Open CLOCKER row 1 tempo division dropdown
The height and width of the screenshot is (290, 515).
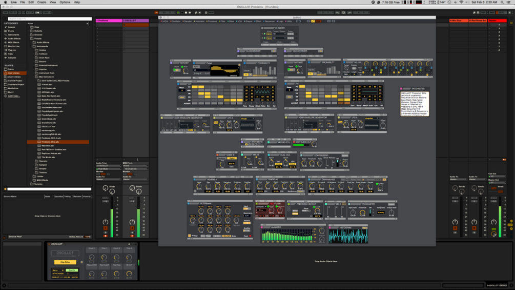(279, 34)
